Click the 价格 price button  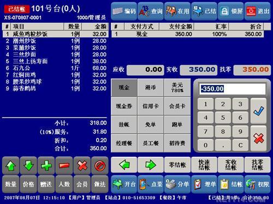click(28, 184)
